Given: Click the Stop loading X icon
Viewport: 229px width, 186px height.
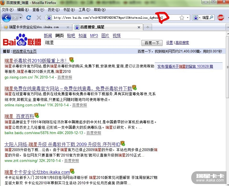Looking at the screenshot, I should tap(39, 18).
